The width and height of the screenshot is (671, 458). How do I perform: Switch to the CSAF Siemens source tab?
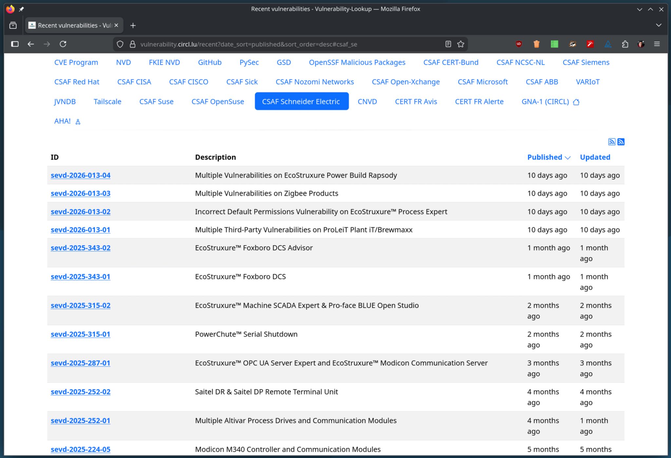coord(586,62)
